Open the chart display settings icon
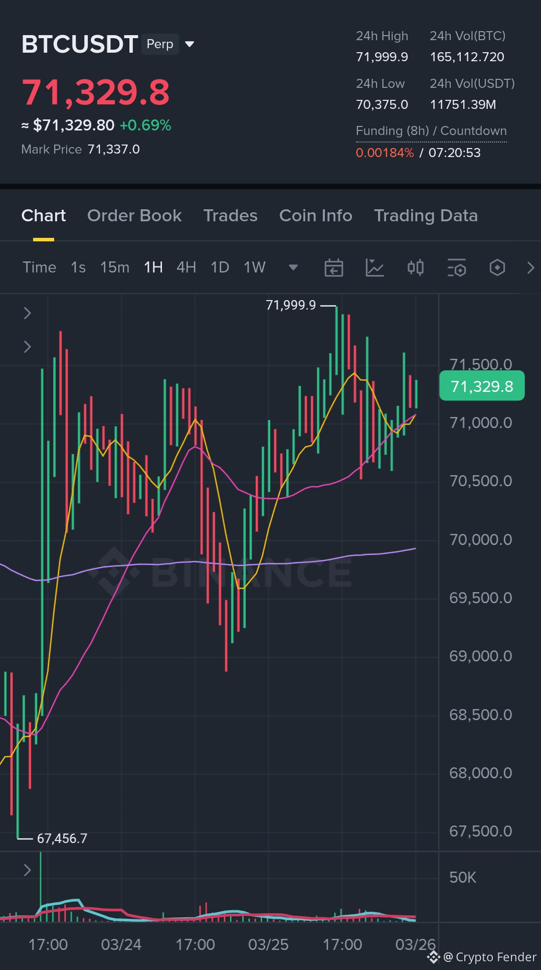Image resolution: width=541 pixels, height=970 pixels. pyautogui.click(x=457, y=267)
